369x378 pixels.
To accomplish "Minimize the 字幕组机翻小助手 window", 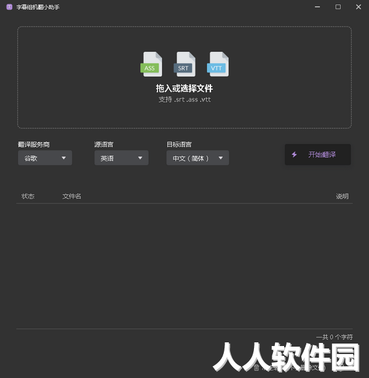I will tap(317, 7).
